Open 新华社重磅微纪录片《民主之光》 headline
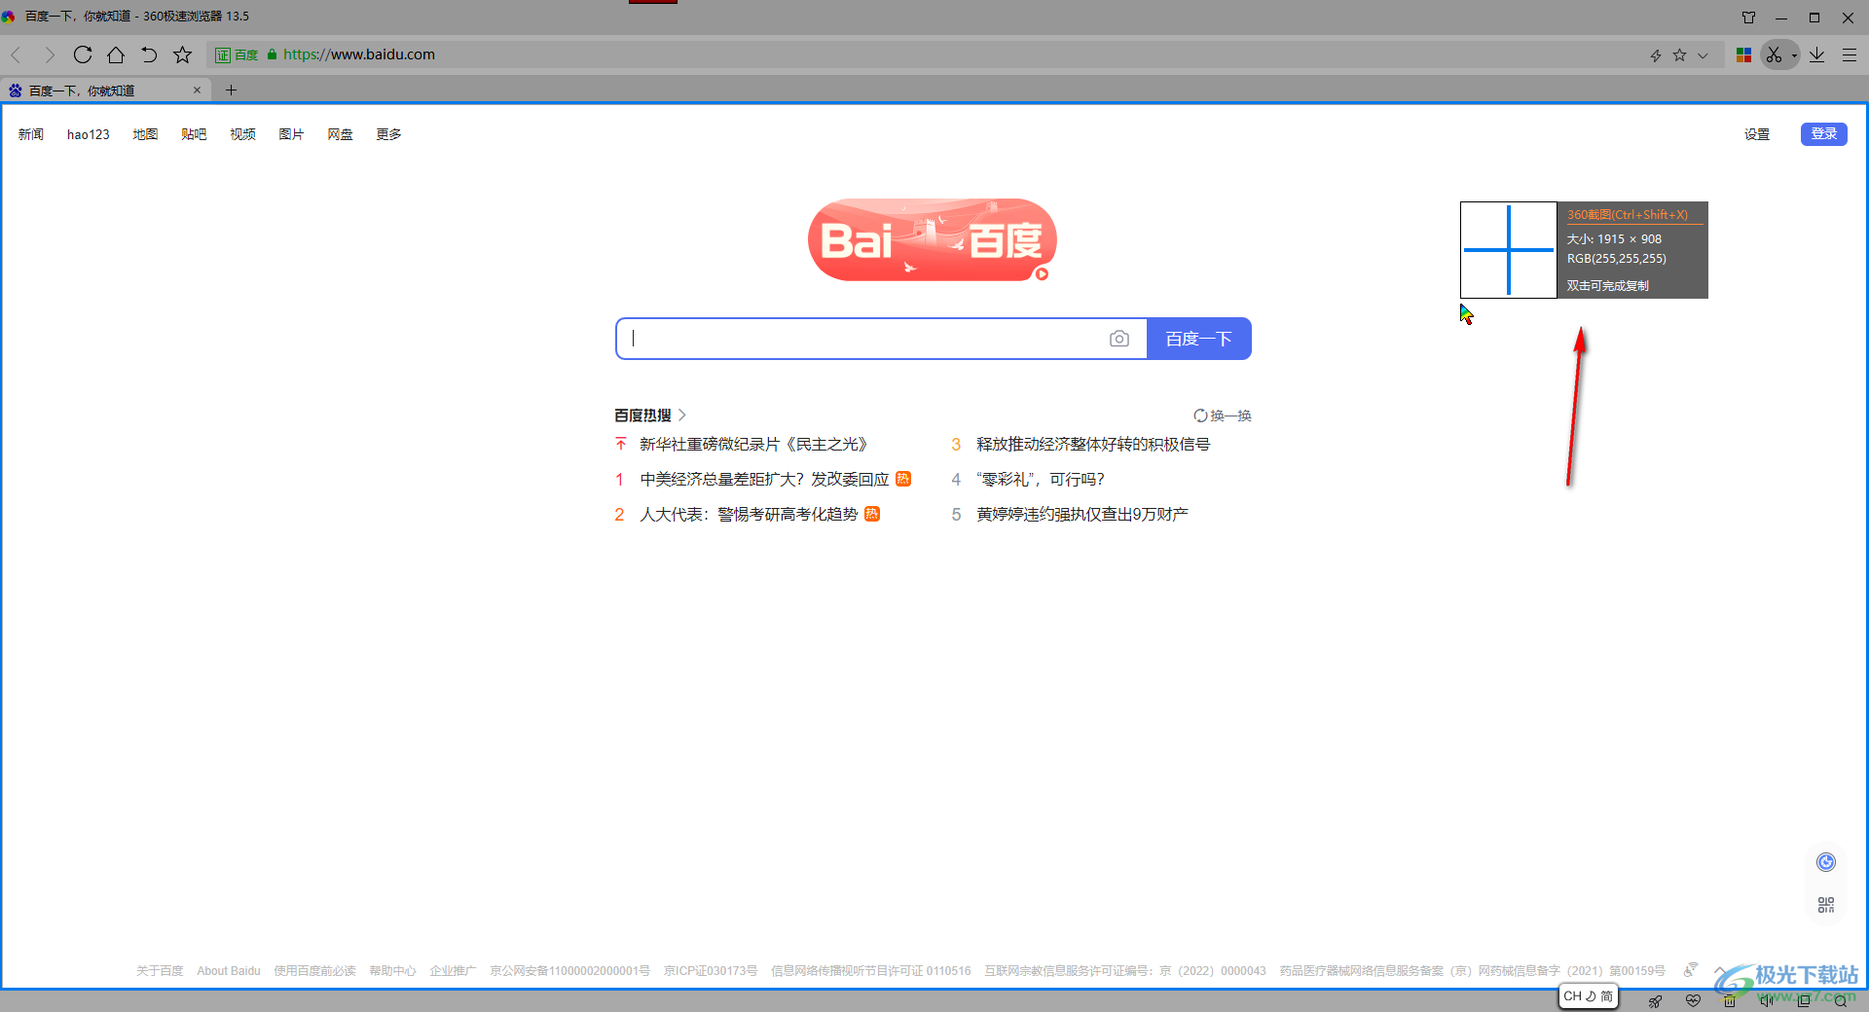Screen dimensions: 1869x1012 tap(753, 445)
